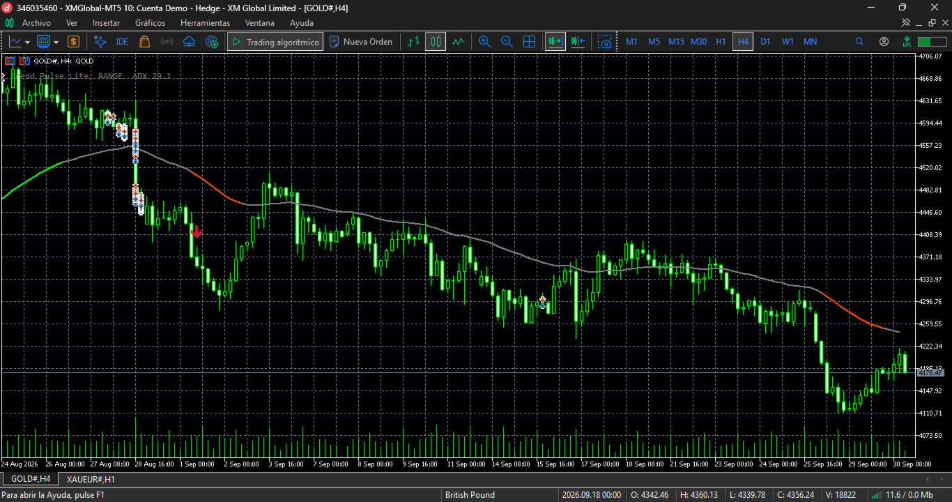The width and height of the screenshot is (952, 502).
Task: Take a chart screenshot with camera icon
Action: point(606,42)
